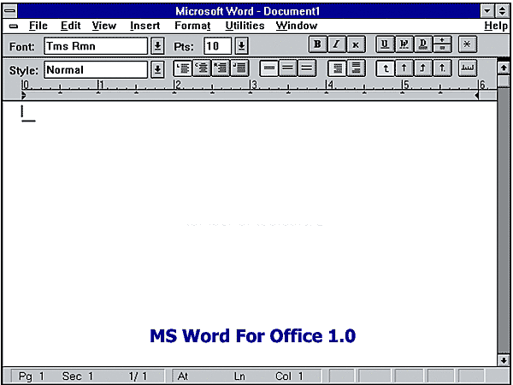513x385 pixels.
Task: Click the Pg 1 status bar entry
Action: (x=31, y=376)
